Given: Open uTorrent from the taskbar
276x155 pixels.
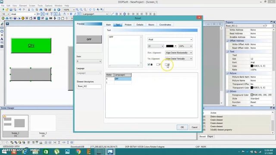Looking at the screenshot, I should click(x=56, y=152).
